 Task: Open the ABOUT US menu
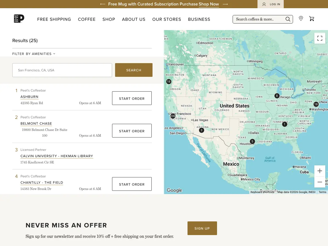tap(134, 19)
